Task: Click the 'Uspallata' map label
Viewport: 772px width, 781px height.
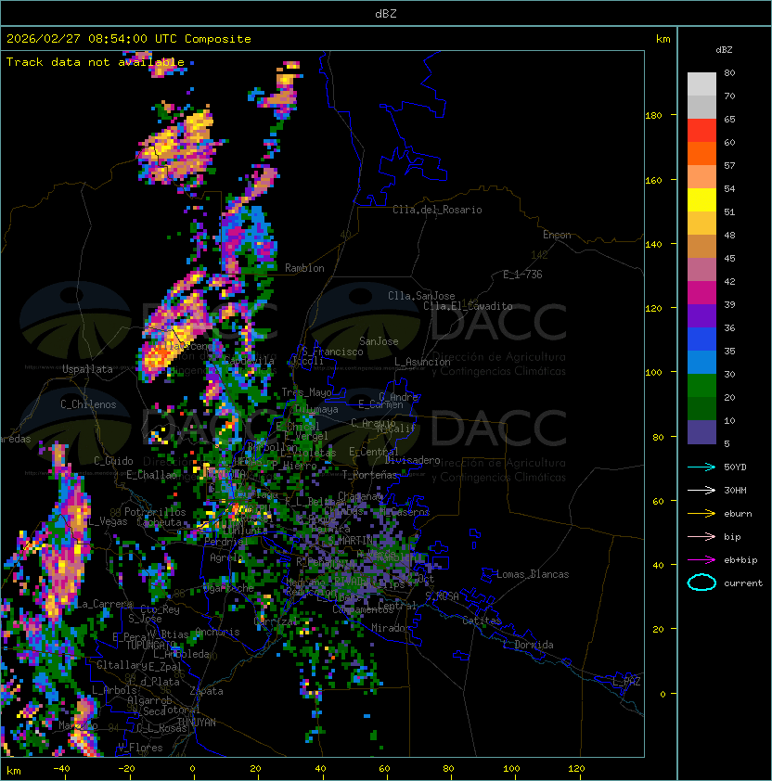Action: point(87,369)
